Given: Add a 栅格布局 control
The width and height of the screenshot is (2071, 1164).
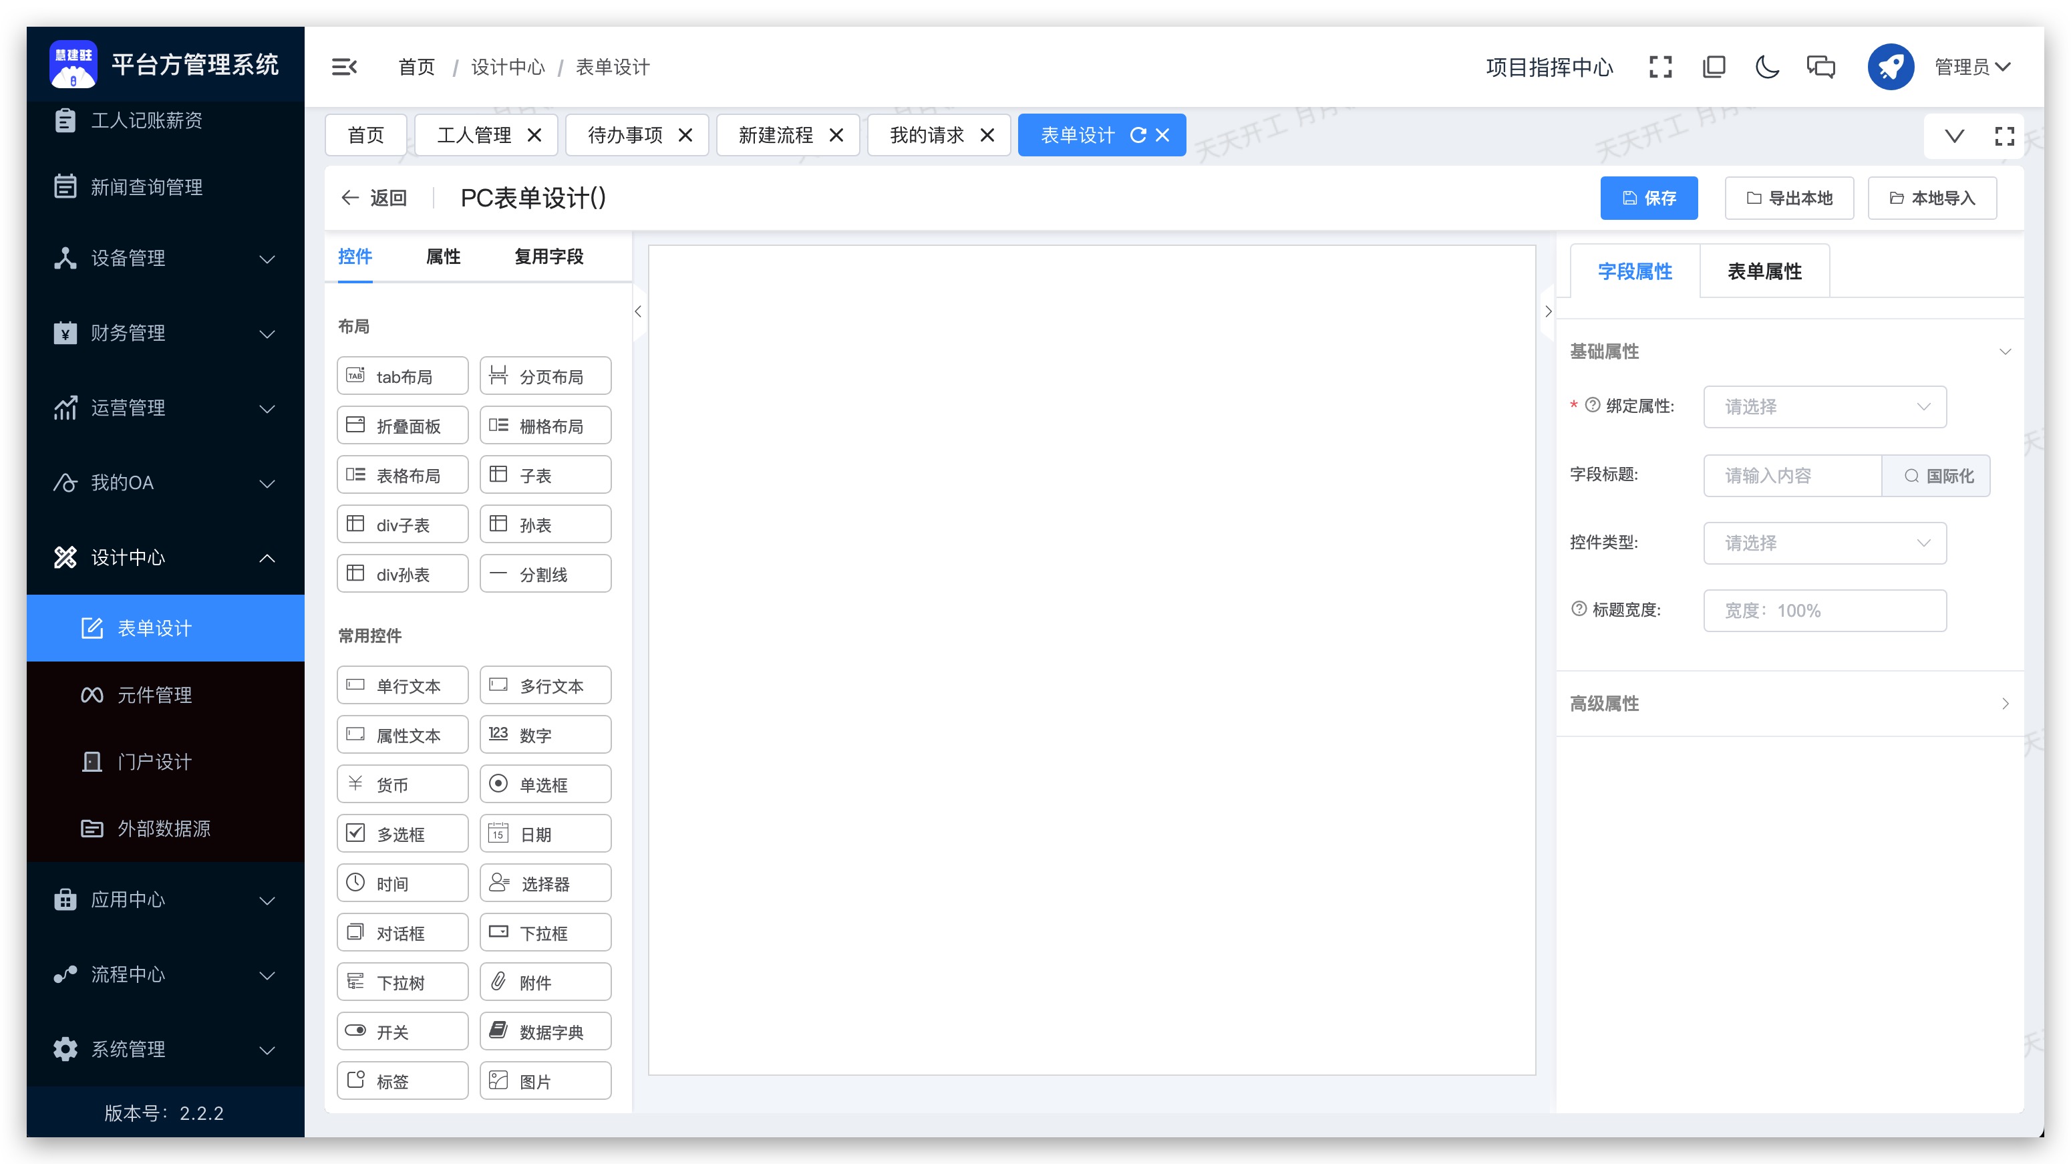Looking at the screenshot, I should point(545,425).
